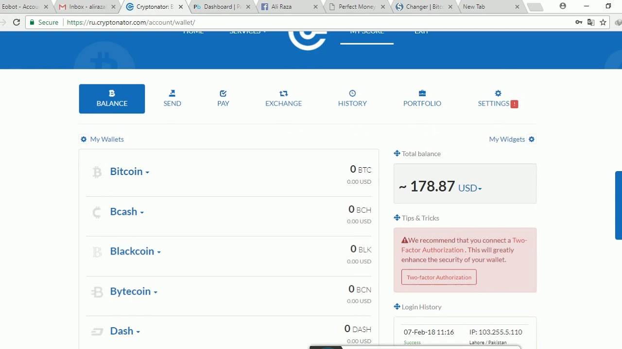Expand the Bcash wallet dropdown
The image size is (622, 349).
coord(127,212)
